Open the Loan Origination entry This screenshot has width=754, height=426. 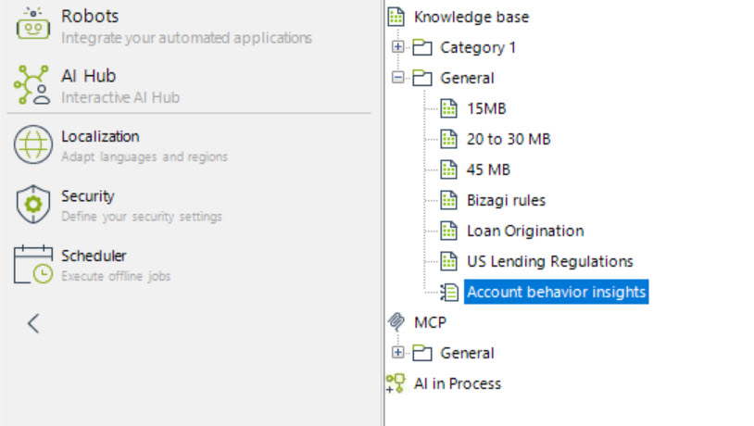pyautogui.click(x=524, y=231)
